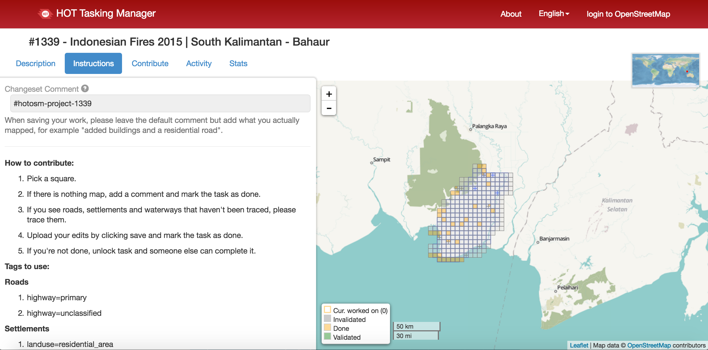Click the world overview minimap thumbnail

point(665,70)
